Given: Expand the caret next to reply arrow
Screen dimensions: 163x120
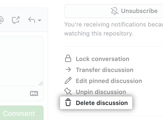Looking at the screenshot, I should pyautogui.click(x=40, y=20).
